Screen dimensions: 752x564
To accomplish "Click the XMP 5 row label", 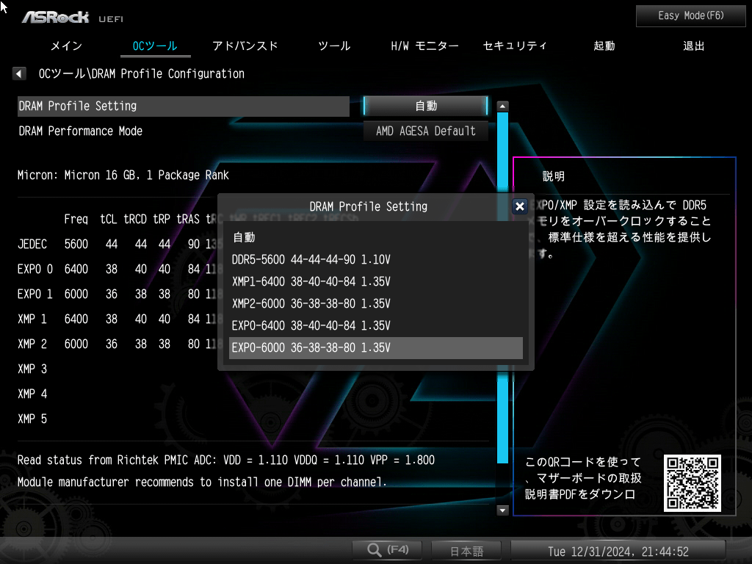I will (x=32, y=419).
